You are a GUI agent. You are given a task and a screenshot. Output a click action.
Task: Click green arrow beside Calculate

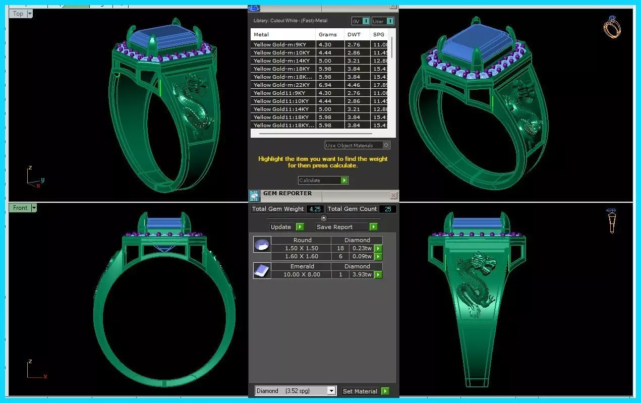[x=344, y=181]
